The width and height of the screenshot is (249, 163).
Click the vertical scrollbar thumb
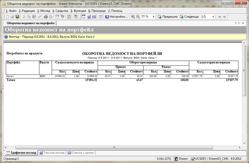click(x=244, y=70)
